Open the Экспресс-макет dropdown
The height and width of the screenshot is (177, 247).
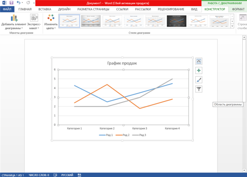34,22
